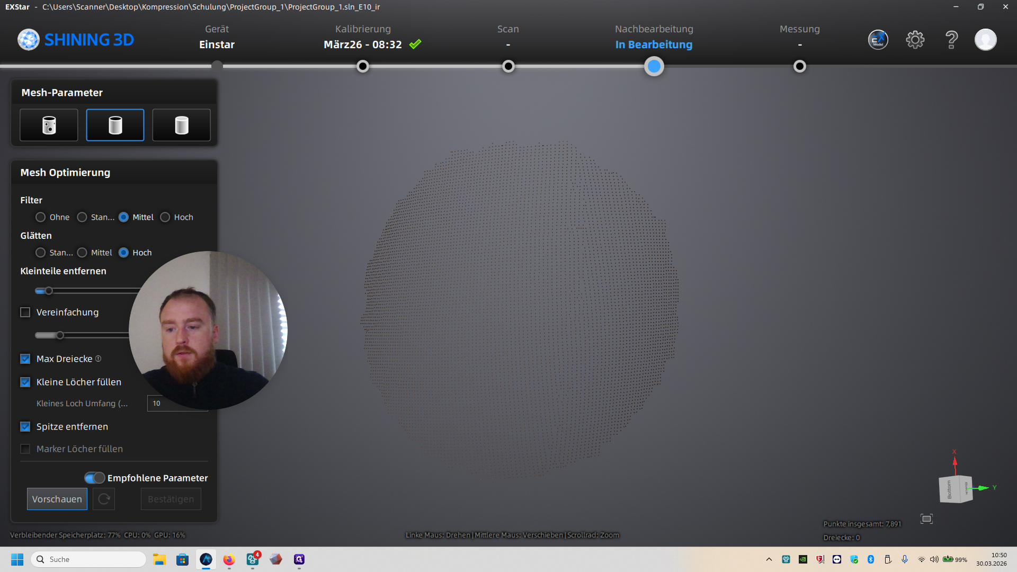Set Glätten to Mittel
Viewport: 1017px width, 572px height.
click(x=82, y=253)
